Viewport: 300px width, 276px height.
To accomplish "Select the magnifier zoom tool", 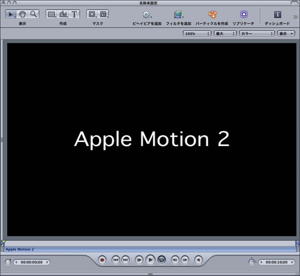I will point(34,14).
